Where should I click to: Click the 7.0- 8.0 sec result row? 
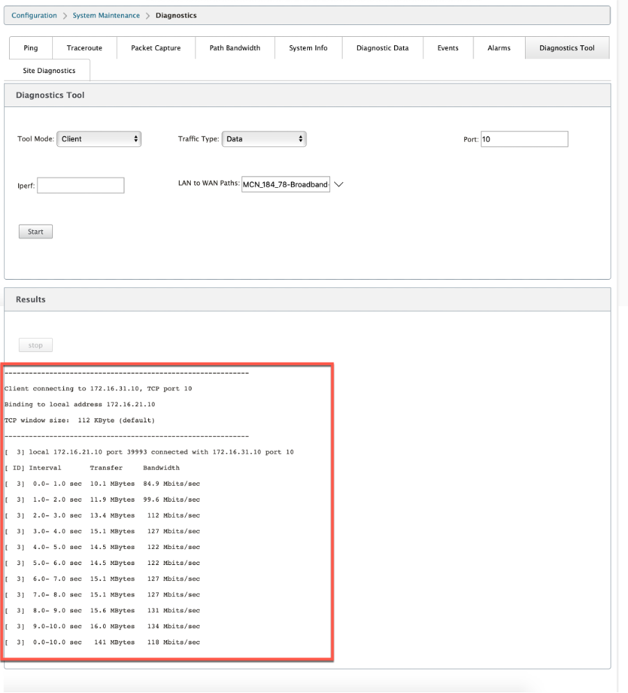coord(102,594)
